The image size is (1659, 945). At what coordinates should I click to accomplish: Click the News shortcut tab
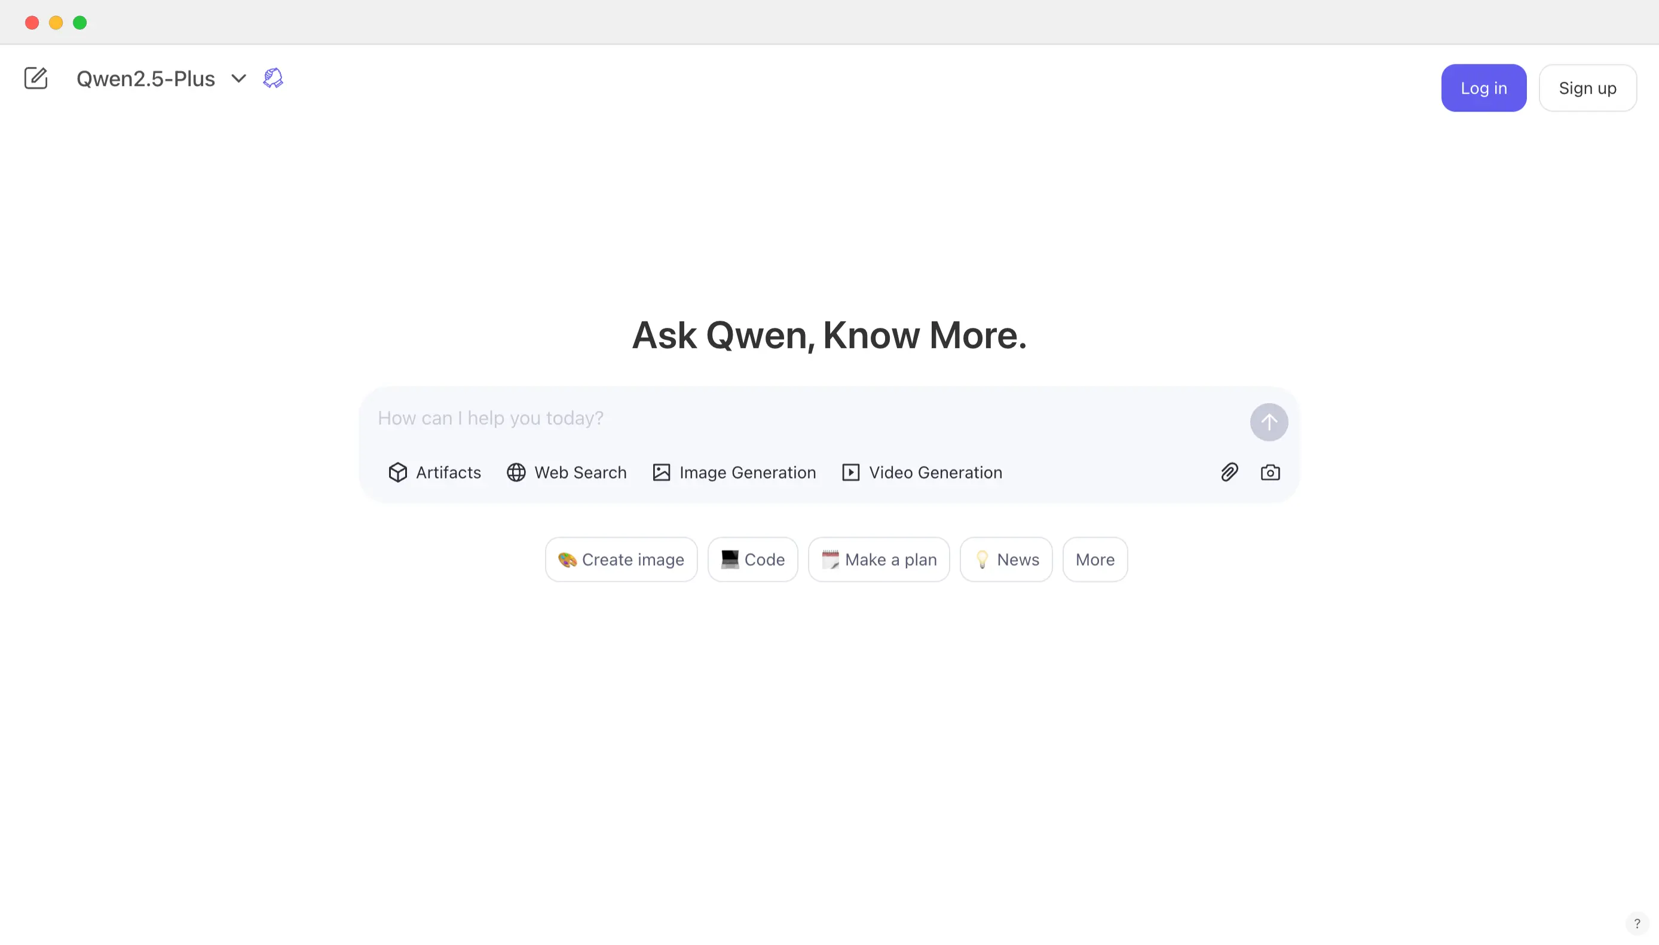[x=1006, y=559]
